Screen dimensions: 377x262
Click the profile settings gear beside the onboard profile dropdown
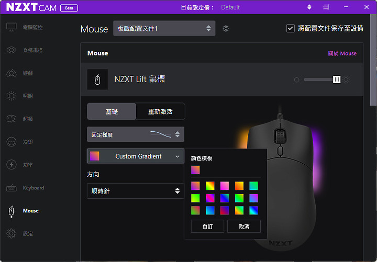point(226,29)
